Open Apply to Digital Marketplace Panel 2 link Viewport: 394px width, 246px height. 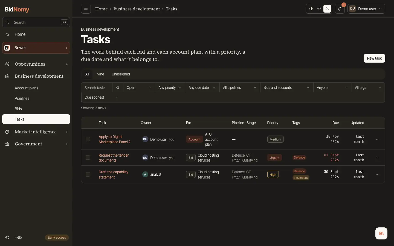point(114,139)
